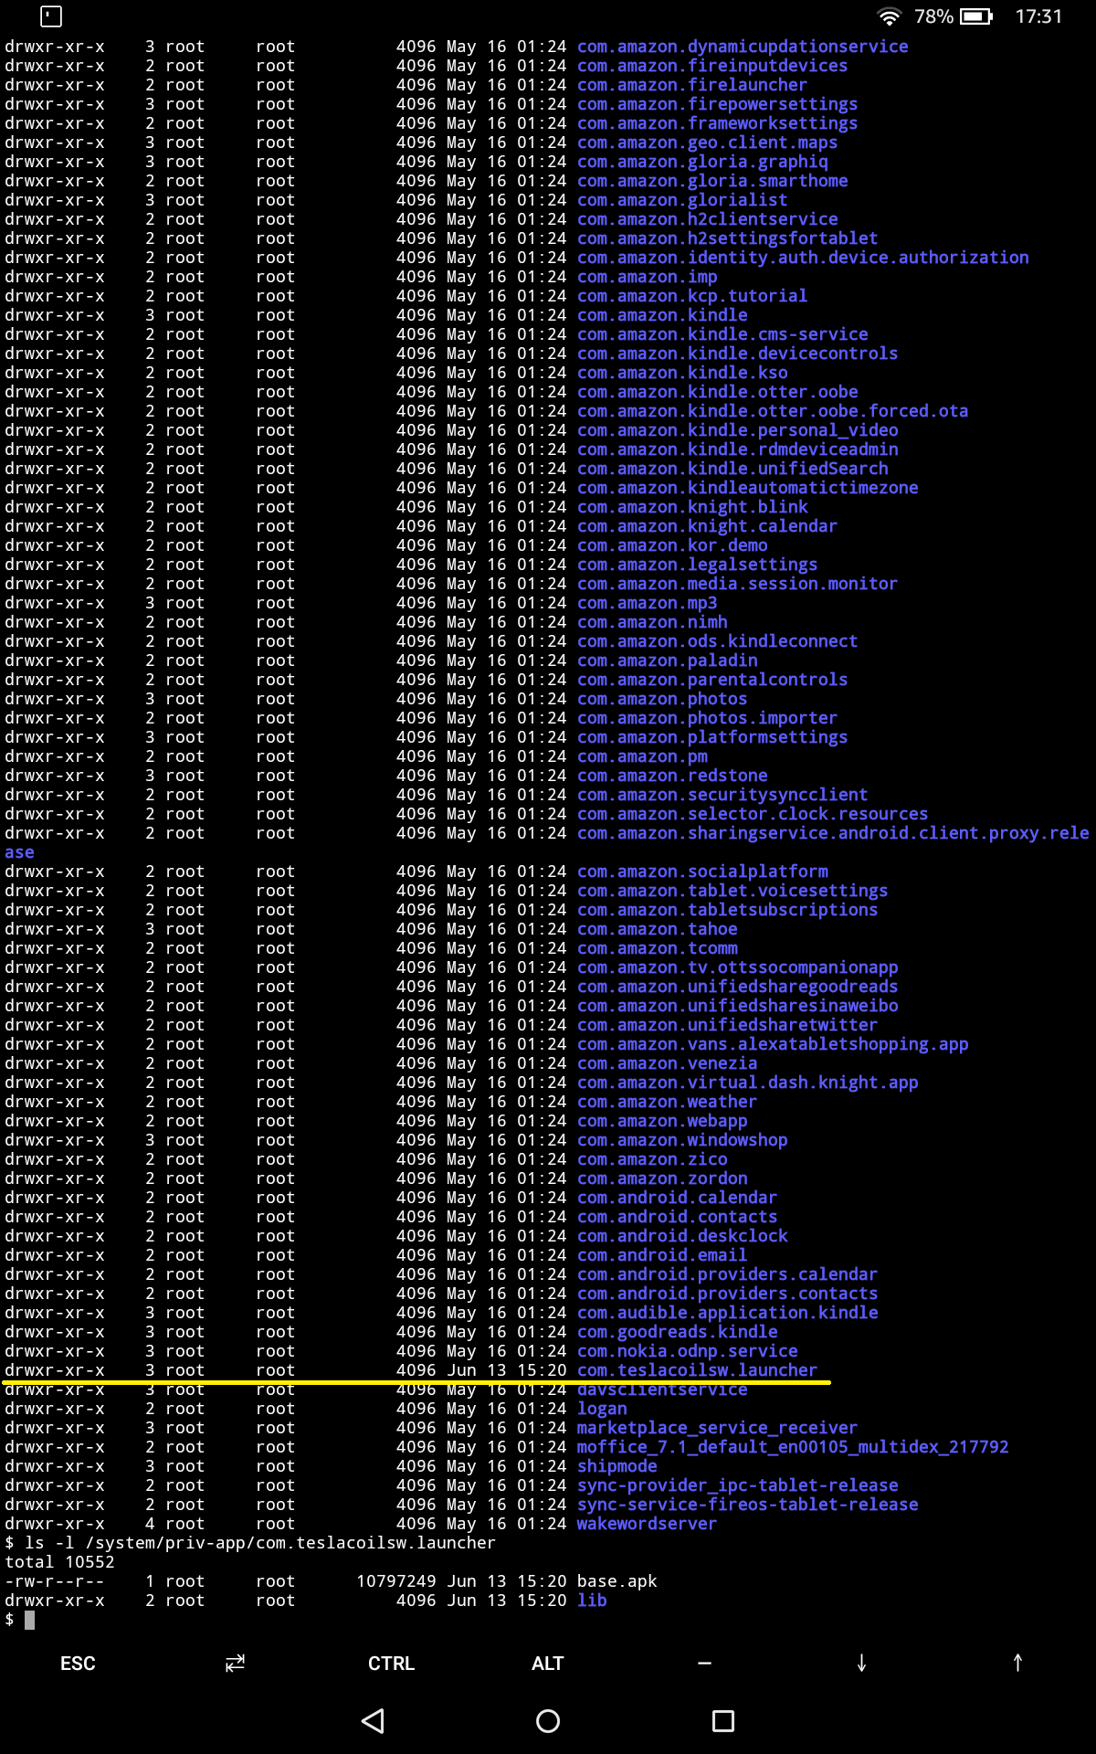
Task: Select com.amazon.tv.ottssocompanionapp entry
Action: (x=737, y=967)
